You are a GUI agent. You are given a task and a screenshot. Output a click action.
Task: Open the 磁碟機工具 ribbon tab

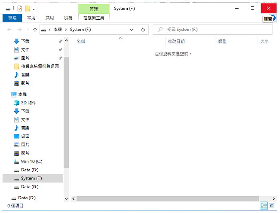[94, 18]
